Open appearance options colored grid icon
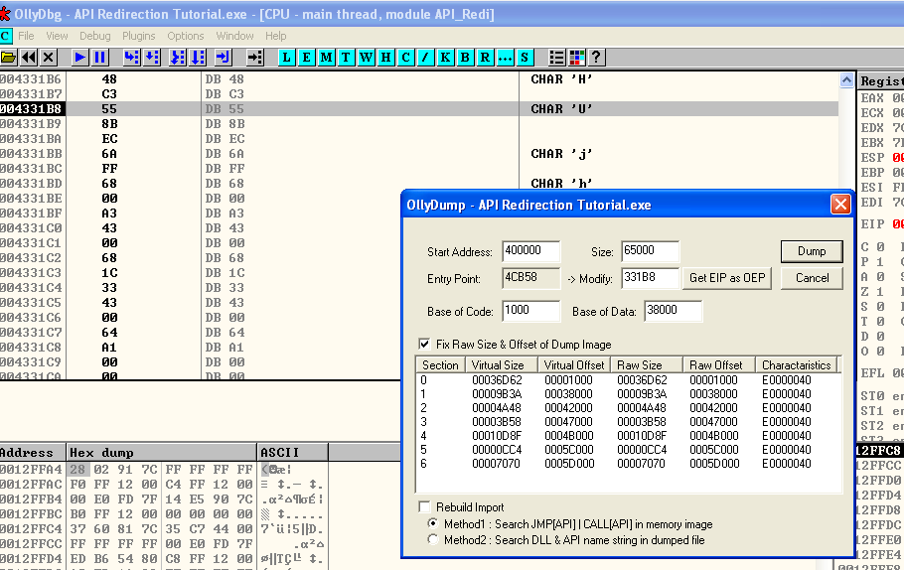Viewport: 904px width, 570px height. (576, 57)
